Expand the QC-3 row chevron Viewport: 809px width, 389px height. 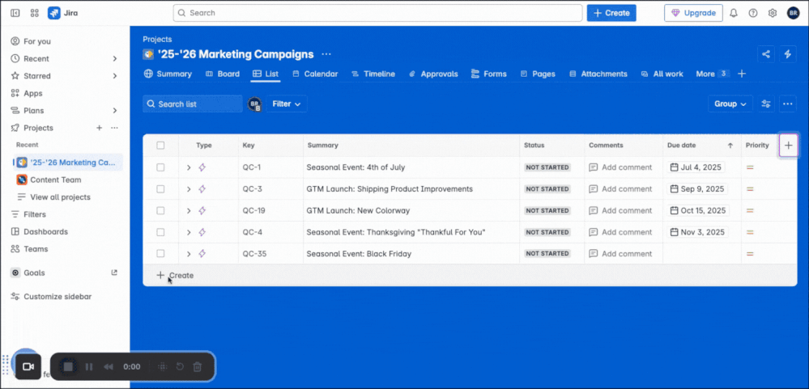click(x=189, y=189)
